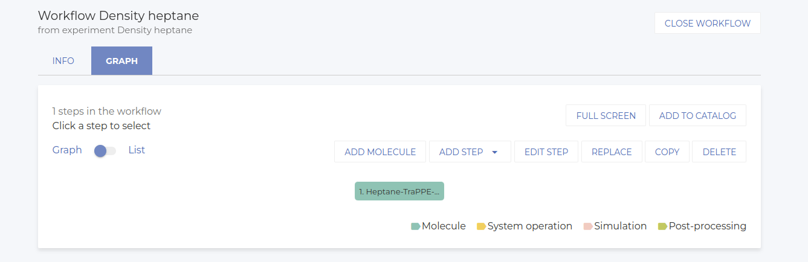This screenshot has width=808, height=262.
Task: Switch to the Info tab
Action: 63,61
